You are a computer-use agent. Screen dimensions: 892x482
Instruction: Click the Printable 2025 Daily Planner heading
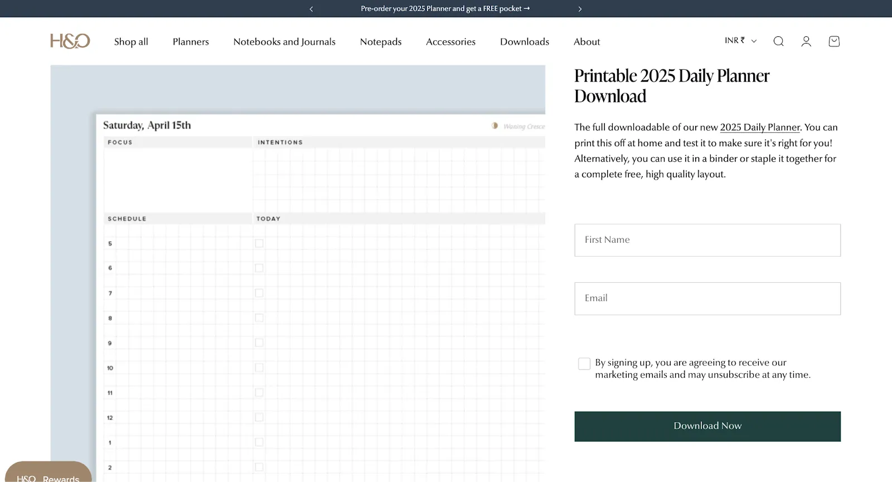[x=672, y=86]
